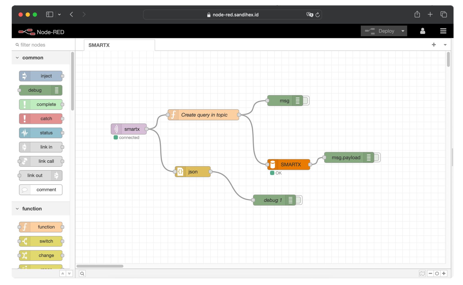
Task: Click the search flows magnifier icon
Action: click(x=82, y=273)
